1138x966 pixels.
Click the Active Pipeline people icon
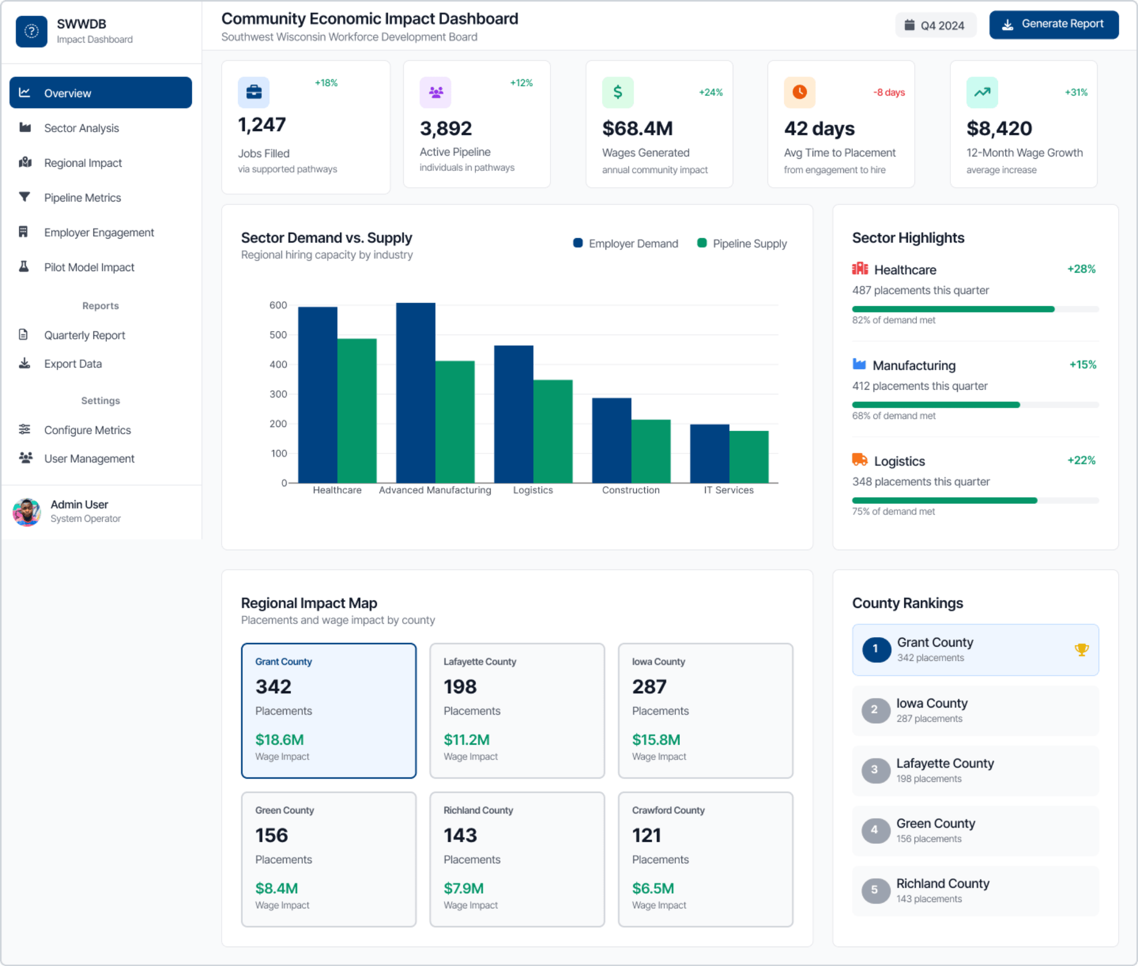tap(436, 92)
